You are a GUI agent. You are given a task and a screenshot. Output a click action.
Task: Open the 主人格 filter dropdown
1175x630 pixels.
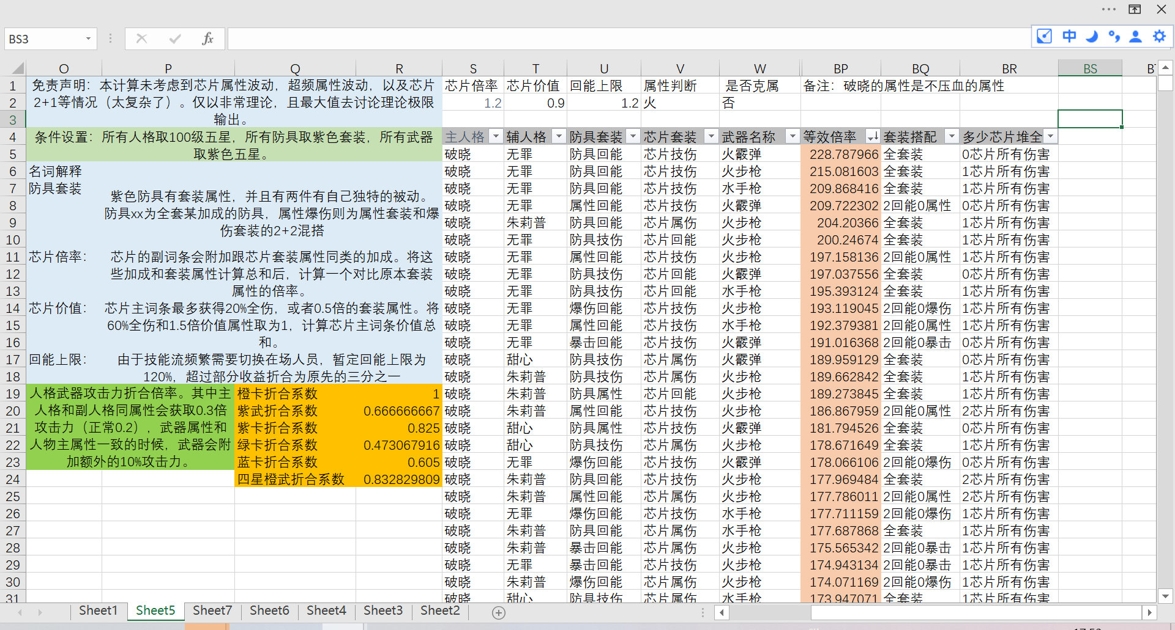tap(496, 136)
